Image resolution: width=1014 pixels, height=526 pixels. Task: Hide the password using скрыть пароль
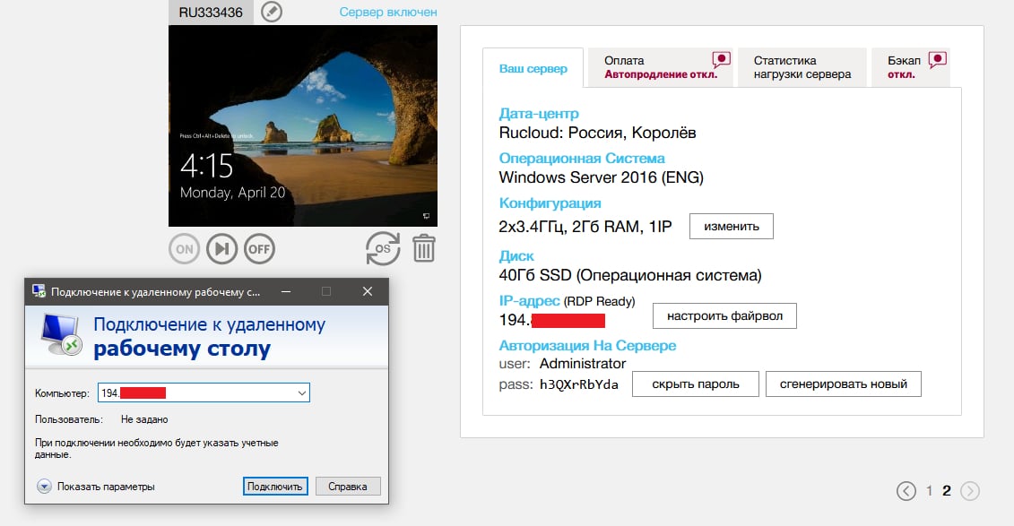click(x=695, y=384)
